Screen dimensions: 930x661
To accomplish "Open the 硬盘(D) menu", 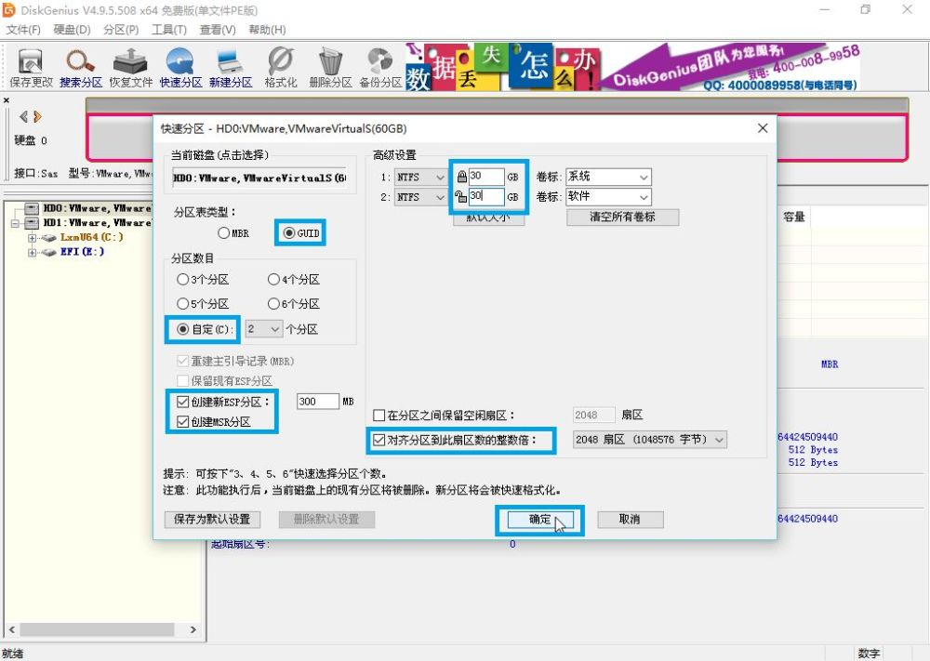I will (x=72, y=30).
